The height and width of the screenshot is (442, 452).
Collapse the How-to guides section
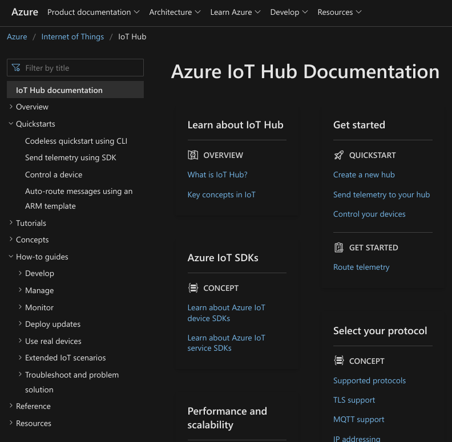click(11, 257)
